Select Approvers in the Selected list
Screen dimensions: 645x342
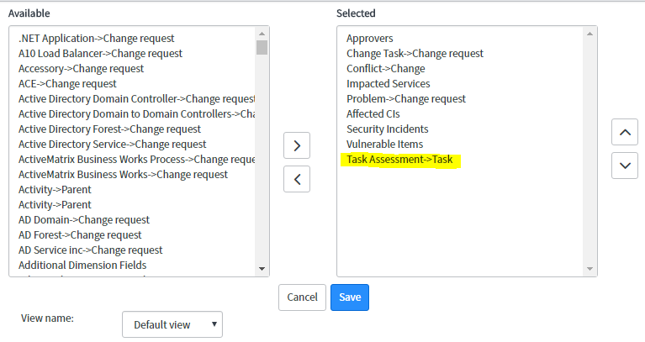click(369, 38)
